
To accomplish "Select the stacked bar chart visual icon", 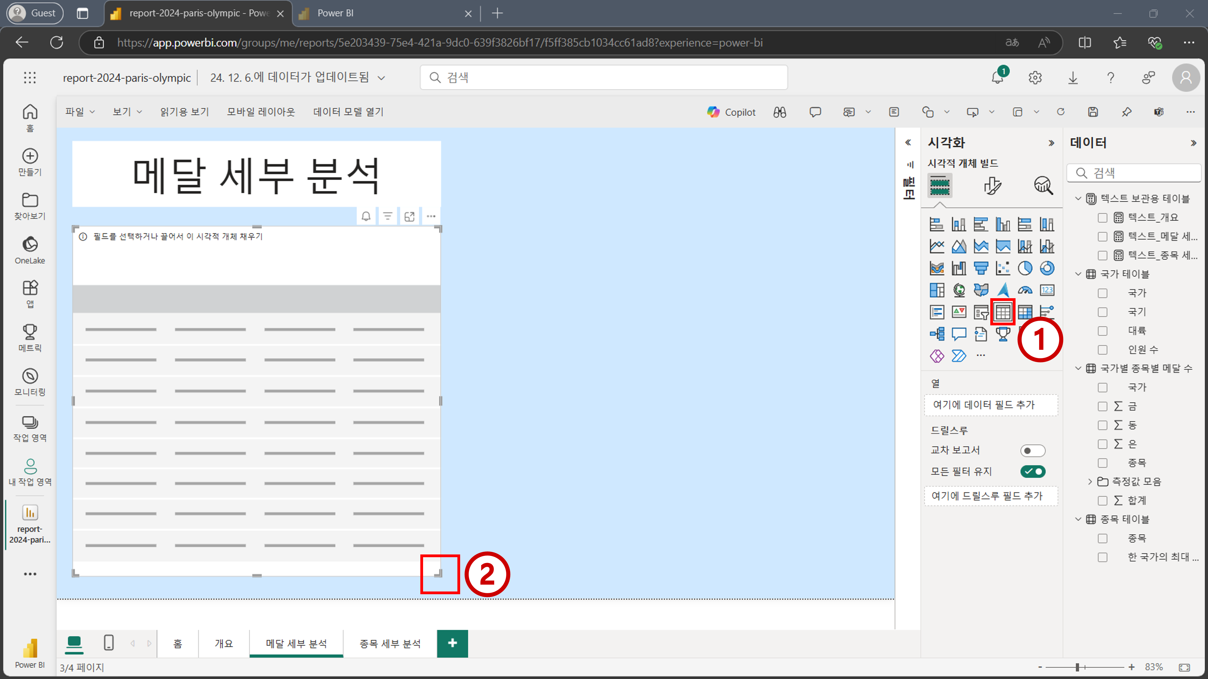I will point(936,224).
